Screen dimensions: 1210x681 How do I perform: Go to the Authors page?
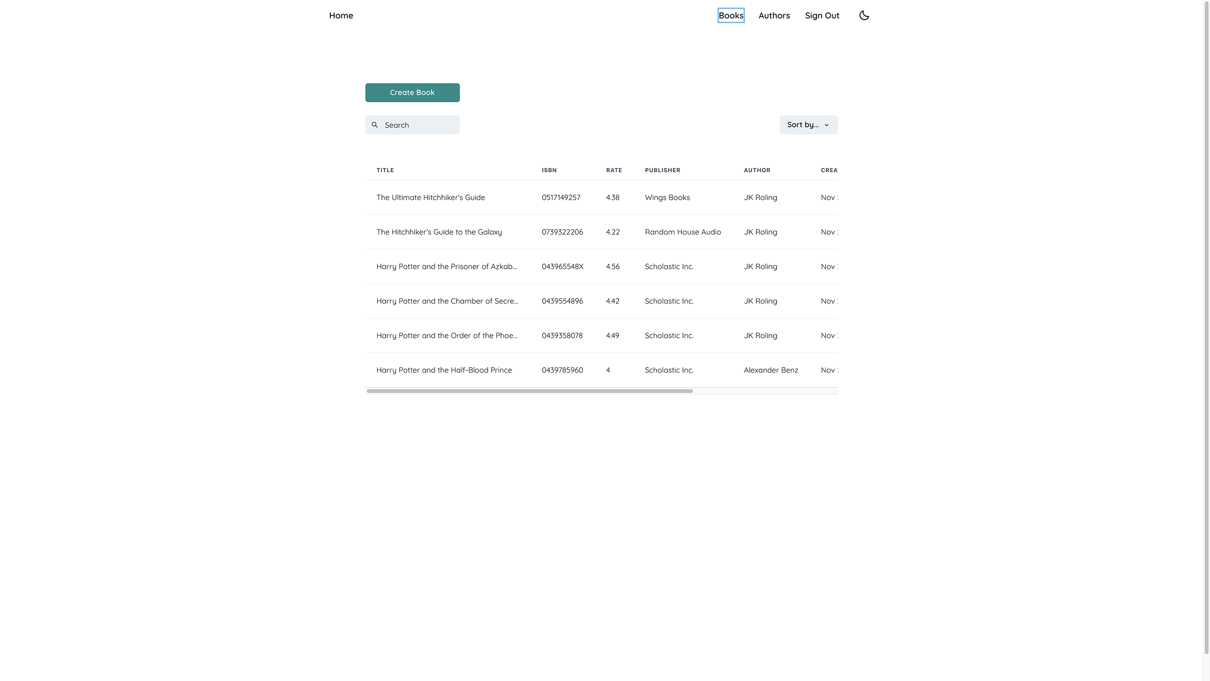pyautogui.click(x=774, y=16)
